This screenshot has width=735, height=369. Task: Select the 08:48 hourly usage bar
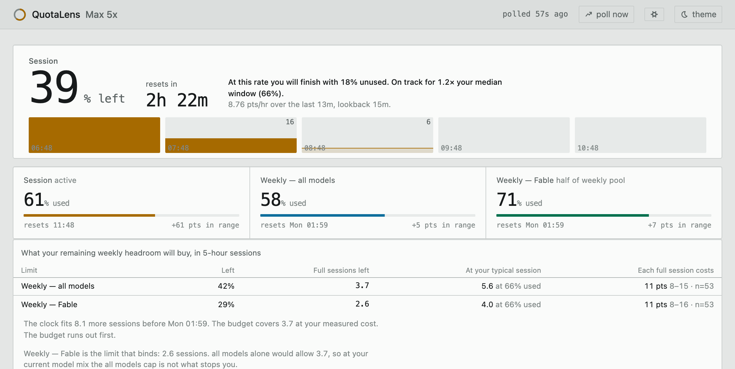[367, 135]
